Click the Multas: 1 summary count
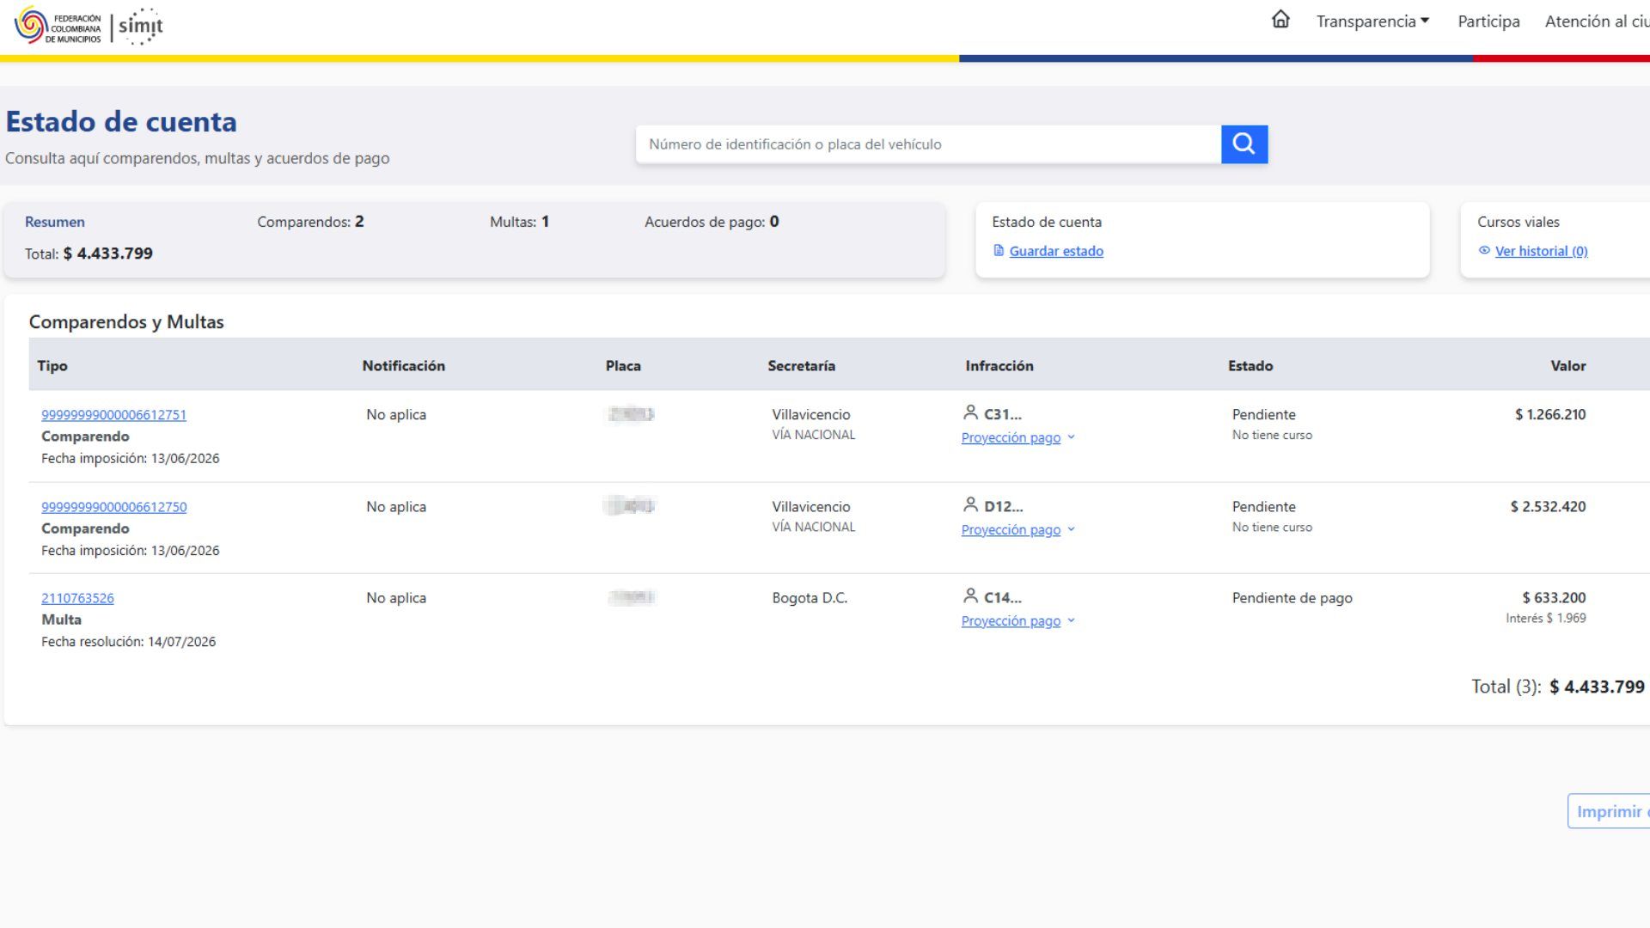Viewport: 1650px width, 928px height. pyautogui.click(x=519, y=222)
